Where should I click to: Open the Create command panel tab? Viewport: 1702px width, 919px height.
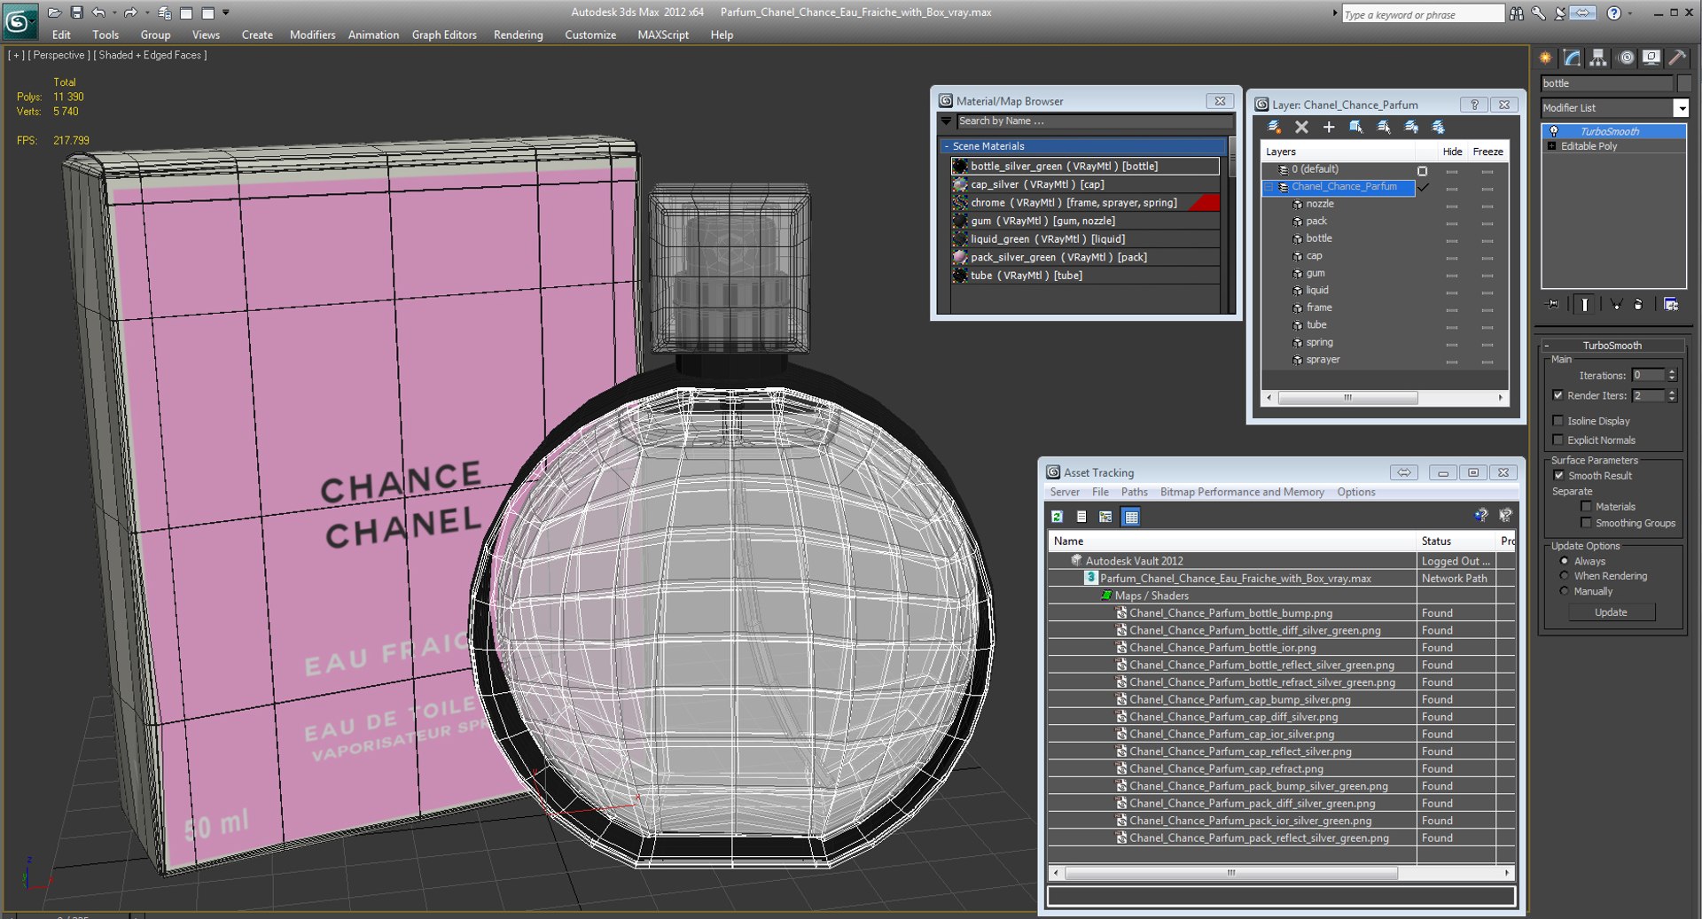point(1545,58)
